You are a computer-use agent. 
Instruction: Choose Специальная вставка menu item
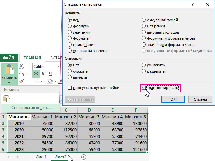click(32, 107)
